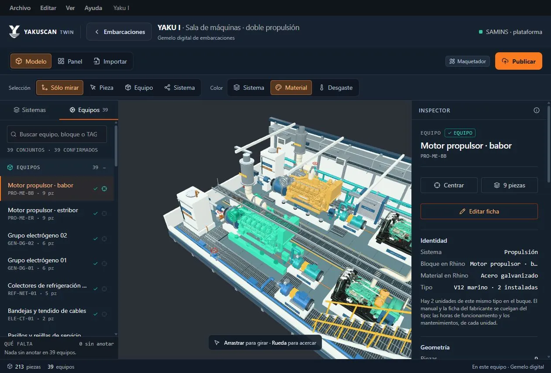Color the model by Desgaste
This screenshot has height=373, width=551.
[x=336, y=88]
